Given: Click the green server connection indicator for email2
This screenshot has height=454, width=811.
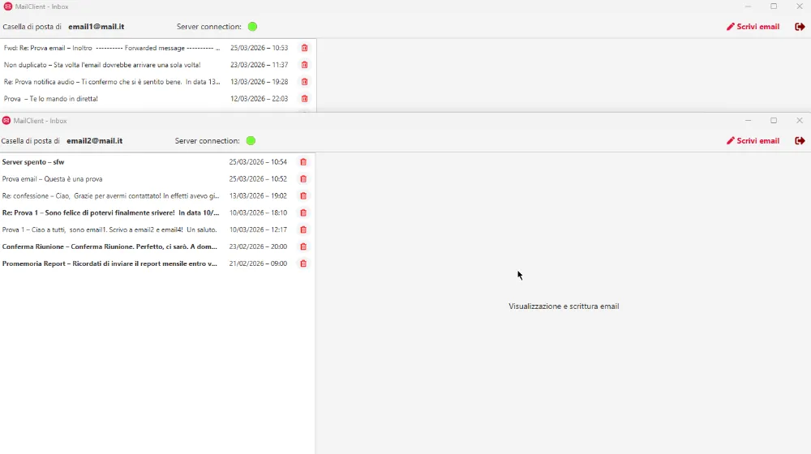Looking at the screenshot, I should coord(251,140).
